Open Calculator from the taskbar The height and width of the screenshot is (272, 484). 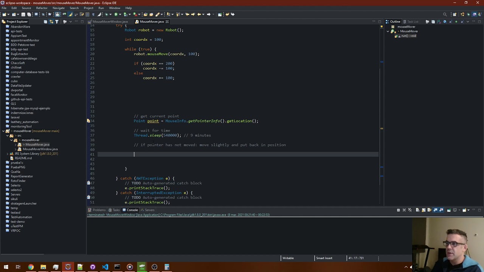tap(167, 267)
